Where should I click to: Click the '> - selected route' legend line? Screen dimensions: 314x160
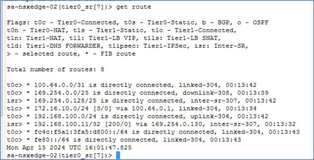pos(71,54)
